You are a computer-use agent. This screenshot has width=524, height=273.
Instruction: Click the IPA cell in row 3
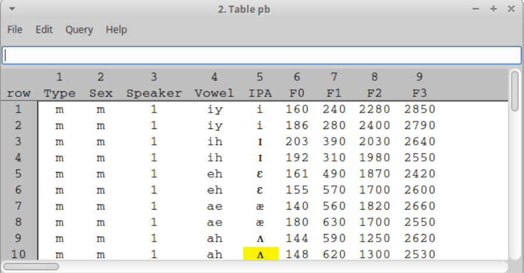(x=260, y=142)
